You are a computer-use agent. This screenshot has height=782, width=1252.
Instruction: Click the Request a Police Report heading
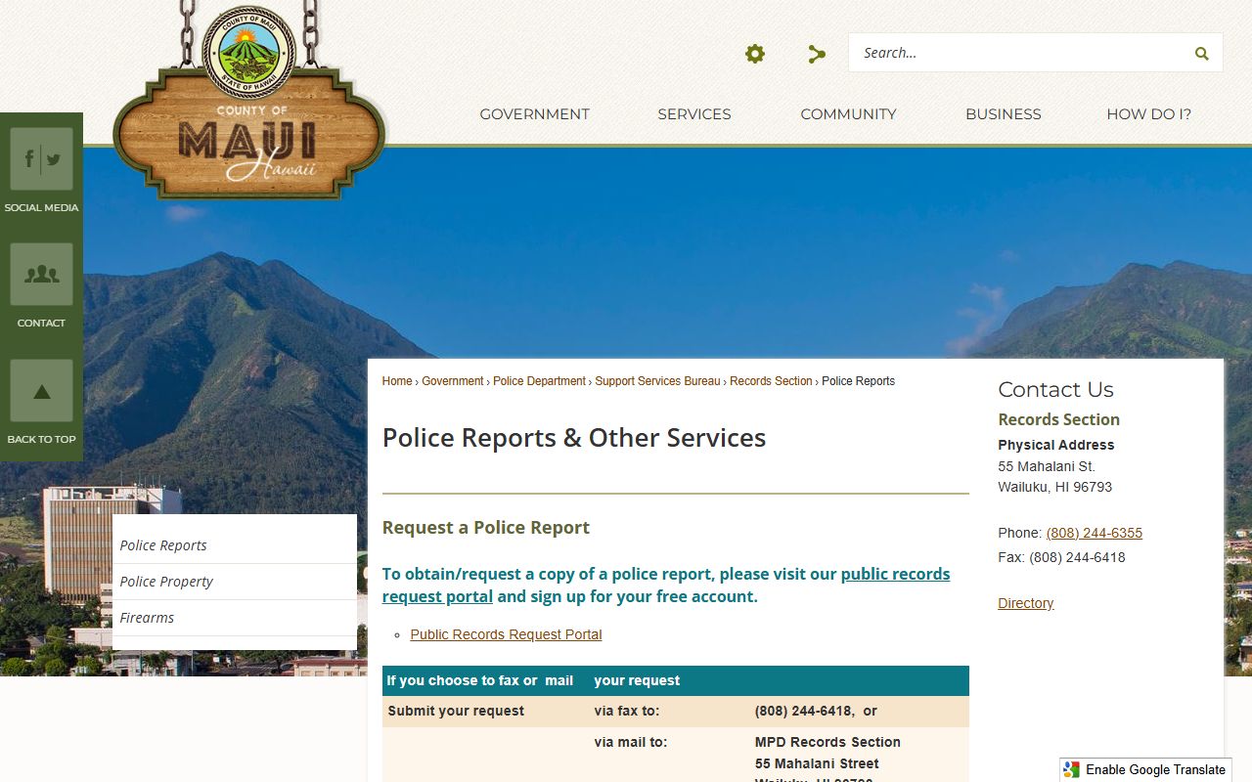[x=486, y=528]
